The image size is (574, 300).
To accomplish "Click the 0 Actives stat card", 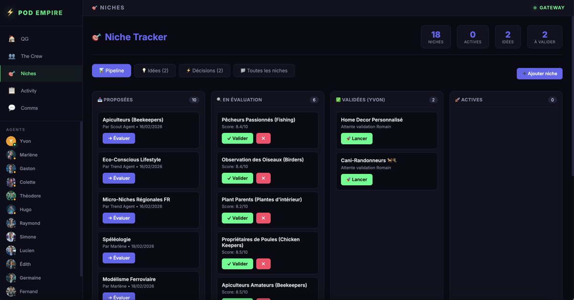I will click(473, 37).
